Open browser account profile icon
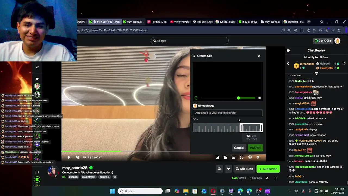348x196 pixels. [x=339, y=30]
